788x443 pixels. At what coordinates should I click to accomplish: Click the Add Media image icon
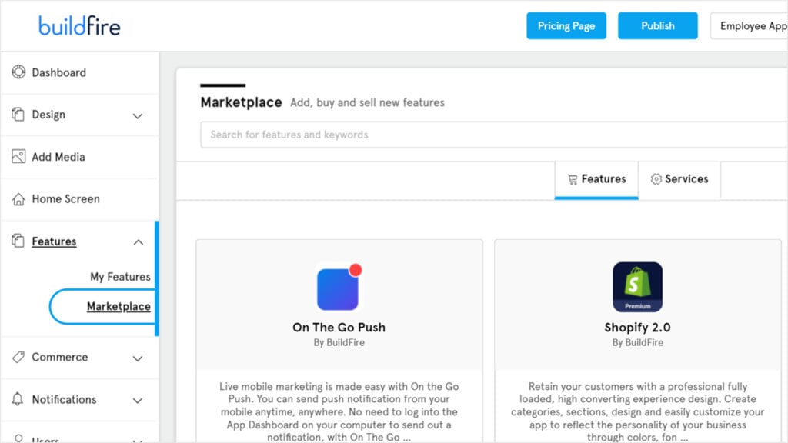pos(18,157)
